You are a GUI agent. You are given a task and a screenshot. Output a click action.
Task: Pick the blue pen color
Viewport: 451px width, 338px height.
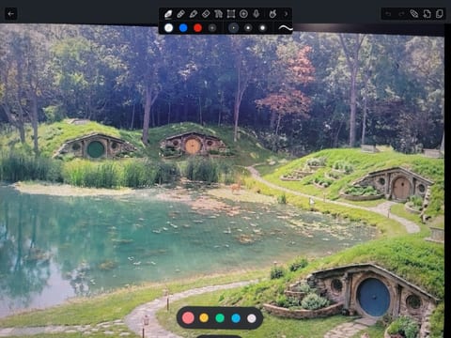pos(183,28)
